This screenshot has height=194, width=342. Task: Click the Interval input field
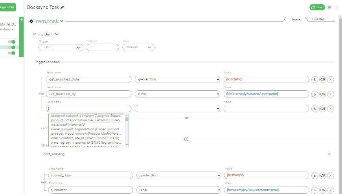pyautogui.click(x=103, y=47)
